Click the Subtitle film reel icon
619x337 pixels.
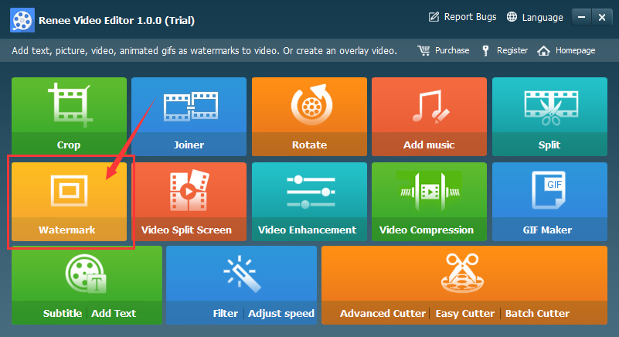coord(86,274)
